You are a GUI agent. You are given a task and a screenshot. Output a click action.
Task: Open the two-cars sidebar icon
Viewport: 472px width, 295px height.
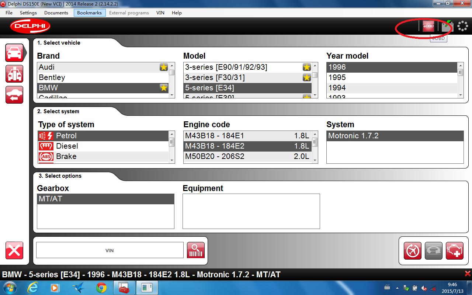[14, 74]
